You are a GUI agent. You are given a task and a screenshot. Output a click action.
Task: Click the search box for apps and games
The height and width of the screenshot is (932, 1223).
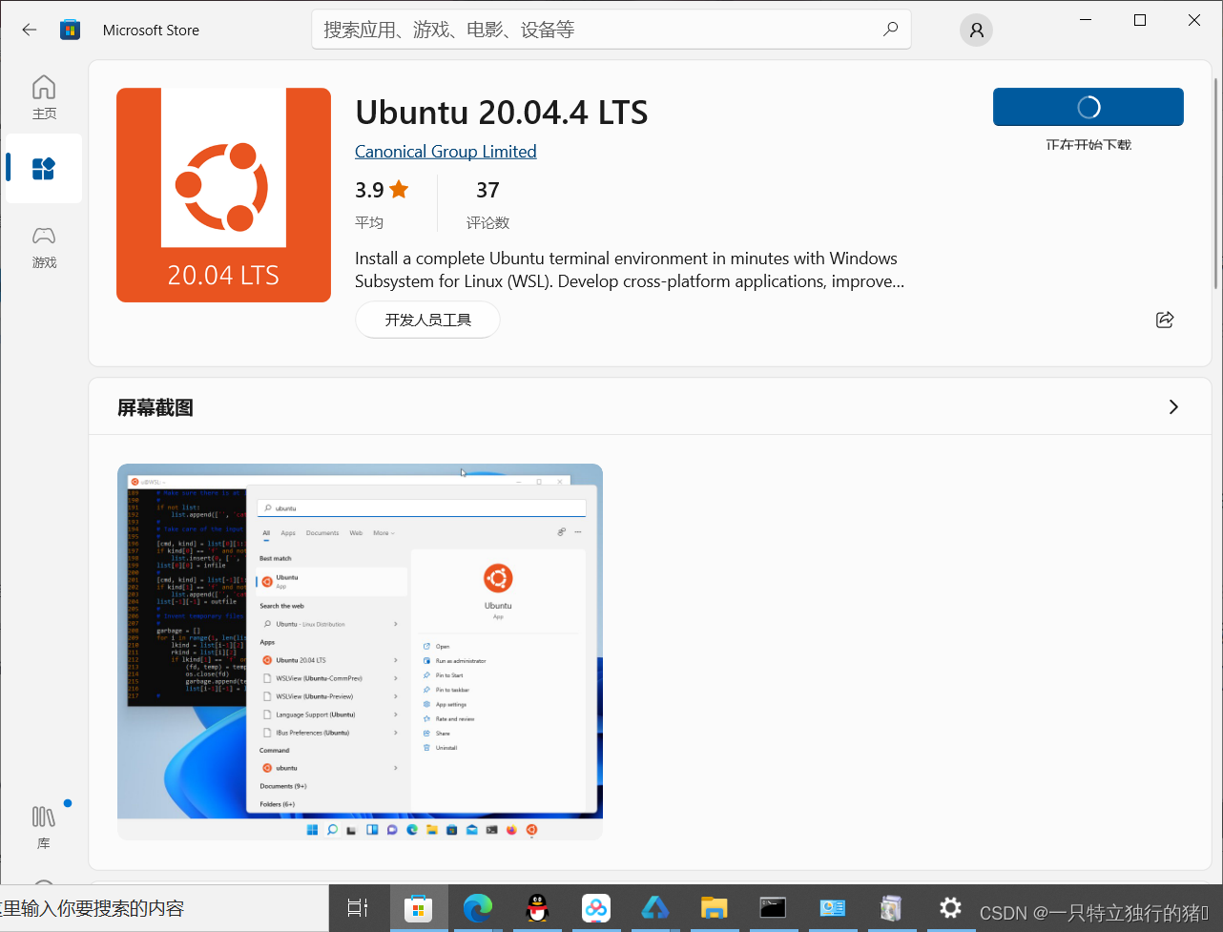pyautogui.click(x=611, y=30)
